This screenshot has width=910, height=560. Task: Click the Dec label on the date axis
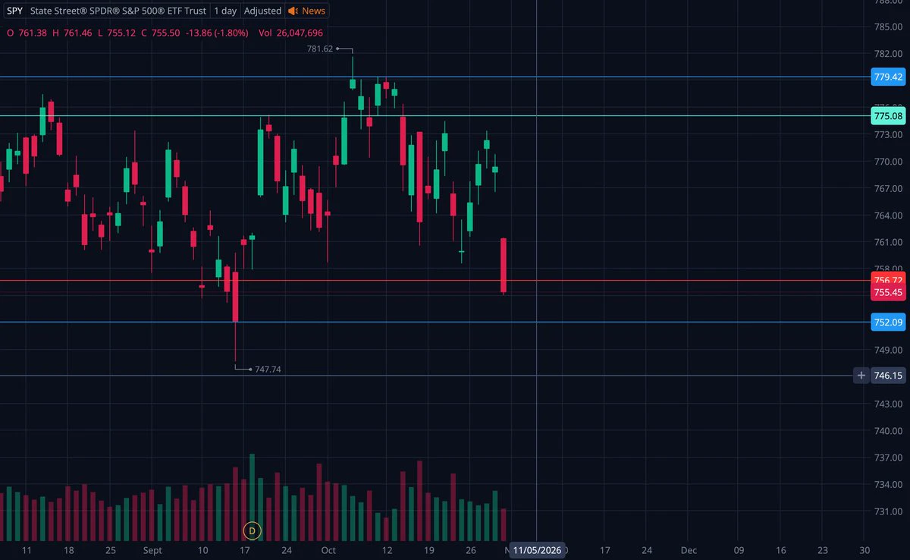[x=689, y=549]
